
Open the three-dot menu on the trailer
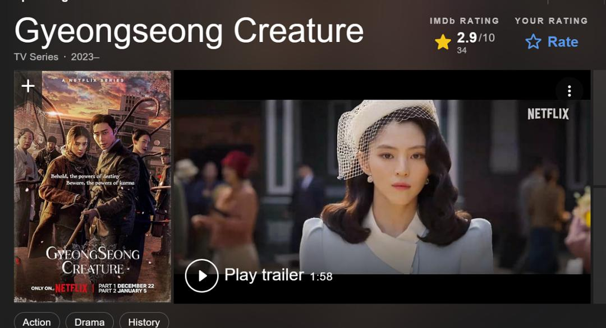(569, 91)
